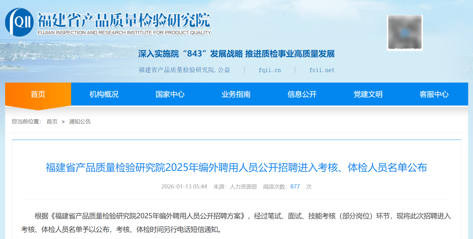
Task: Click the 人力资源部 source label
Action: [x=243, y=187]
